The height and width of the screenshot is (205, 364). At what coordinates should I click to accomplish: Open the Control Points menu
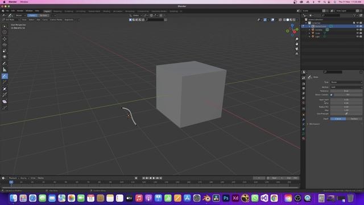(56, 20)
